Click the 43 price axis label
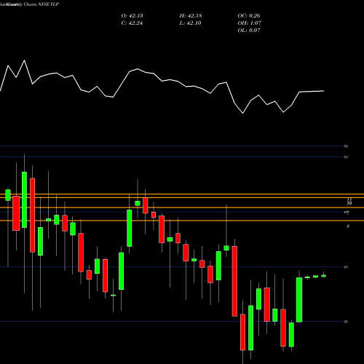This screenshot has height=364, width=364. point(346,267)
